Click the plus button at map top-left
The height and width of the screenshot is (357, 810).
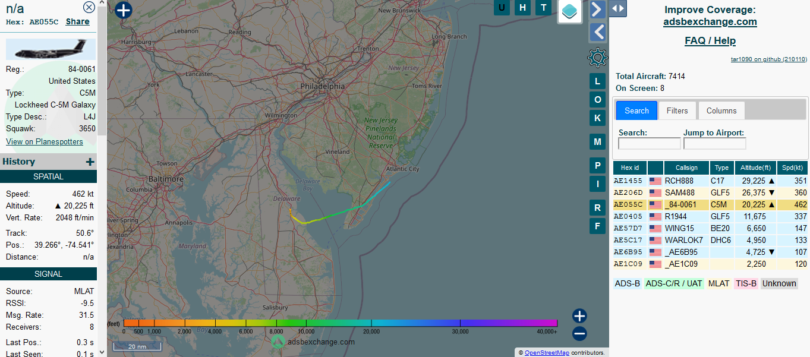(x=123, y=10)
